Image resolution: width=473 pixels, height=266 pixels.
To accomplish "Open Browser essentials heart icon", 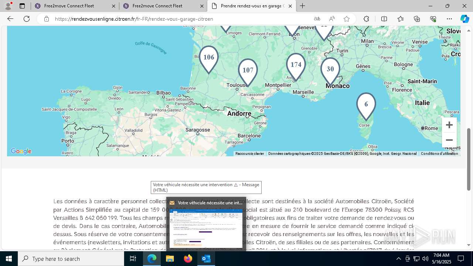I will (x=433, y=19).
